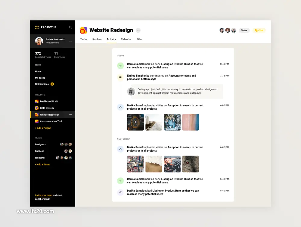Open the Designers team
301x227 pixels.
coord(40,144)
